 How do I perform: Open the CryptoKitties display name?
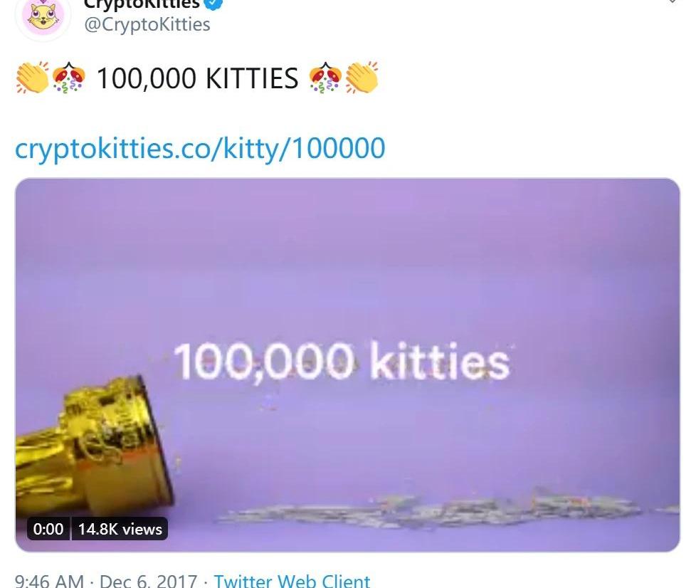tap(142, 4)
